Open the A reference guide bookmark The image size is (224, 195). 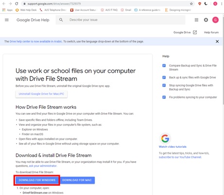pos(147,10)
